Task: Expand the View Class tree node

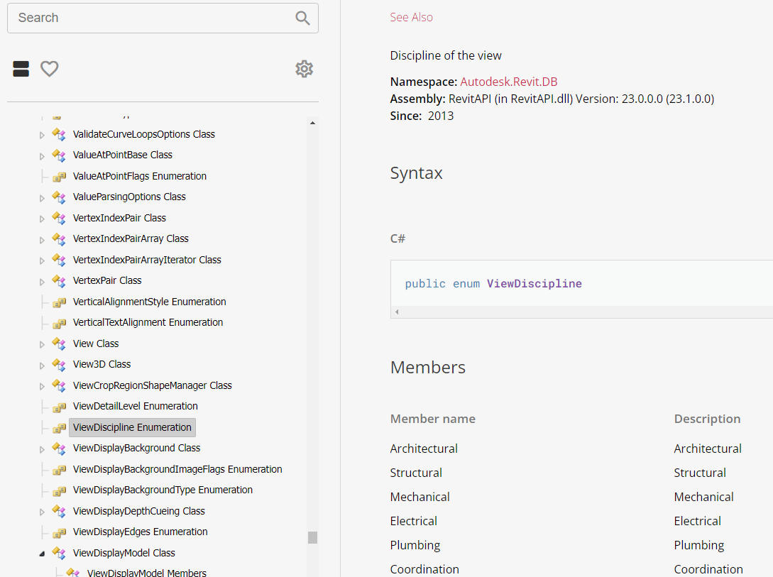Action: pos(42,344)
